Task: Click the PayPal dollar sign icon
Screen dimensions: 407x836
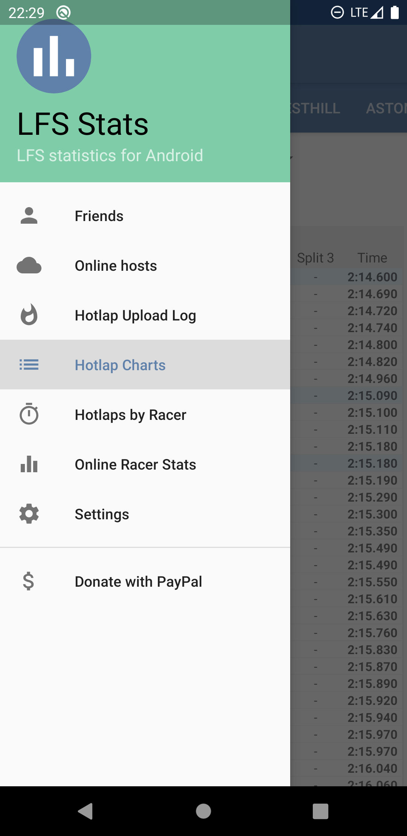Action: point(29,581)
